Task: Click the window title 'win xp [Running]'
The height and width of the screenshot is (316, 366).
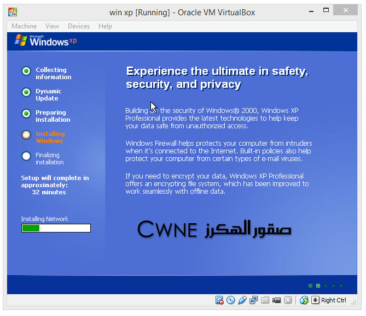Action: click(x=182, y=13)
